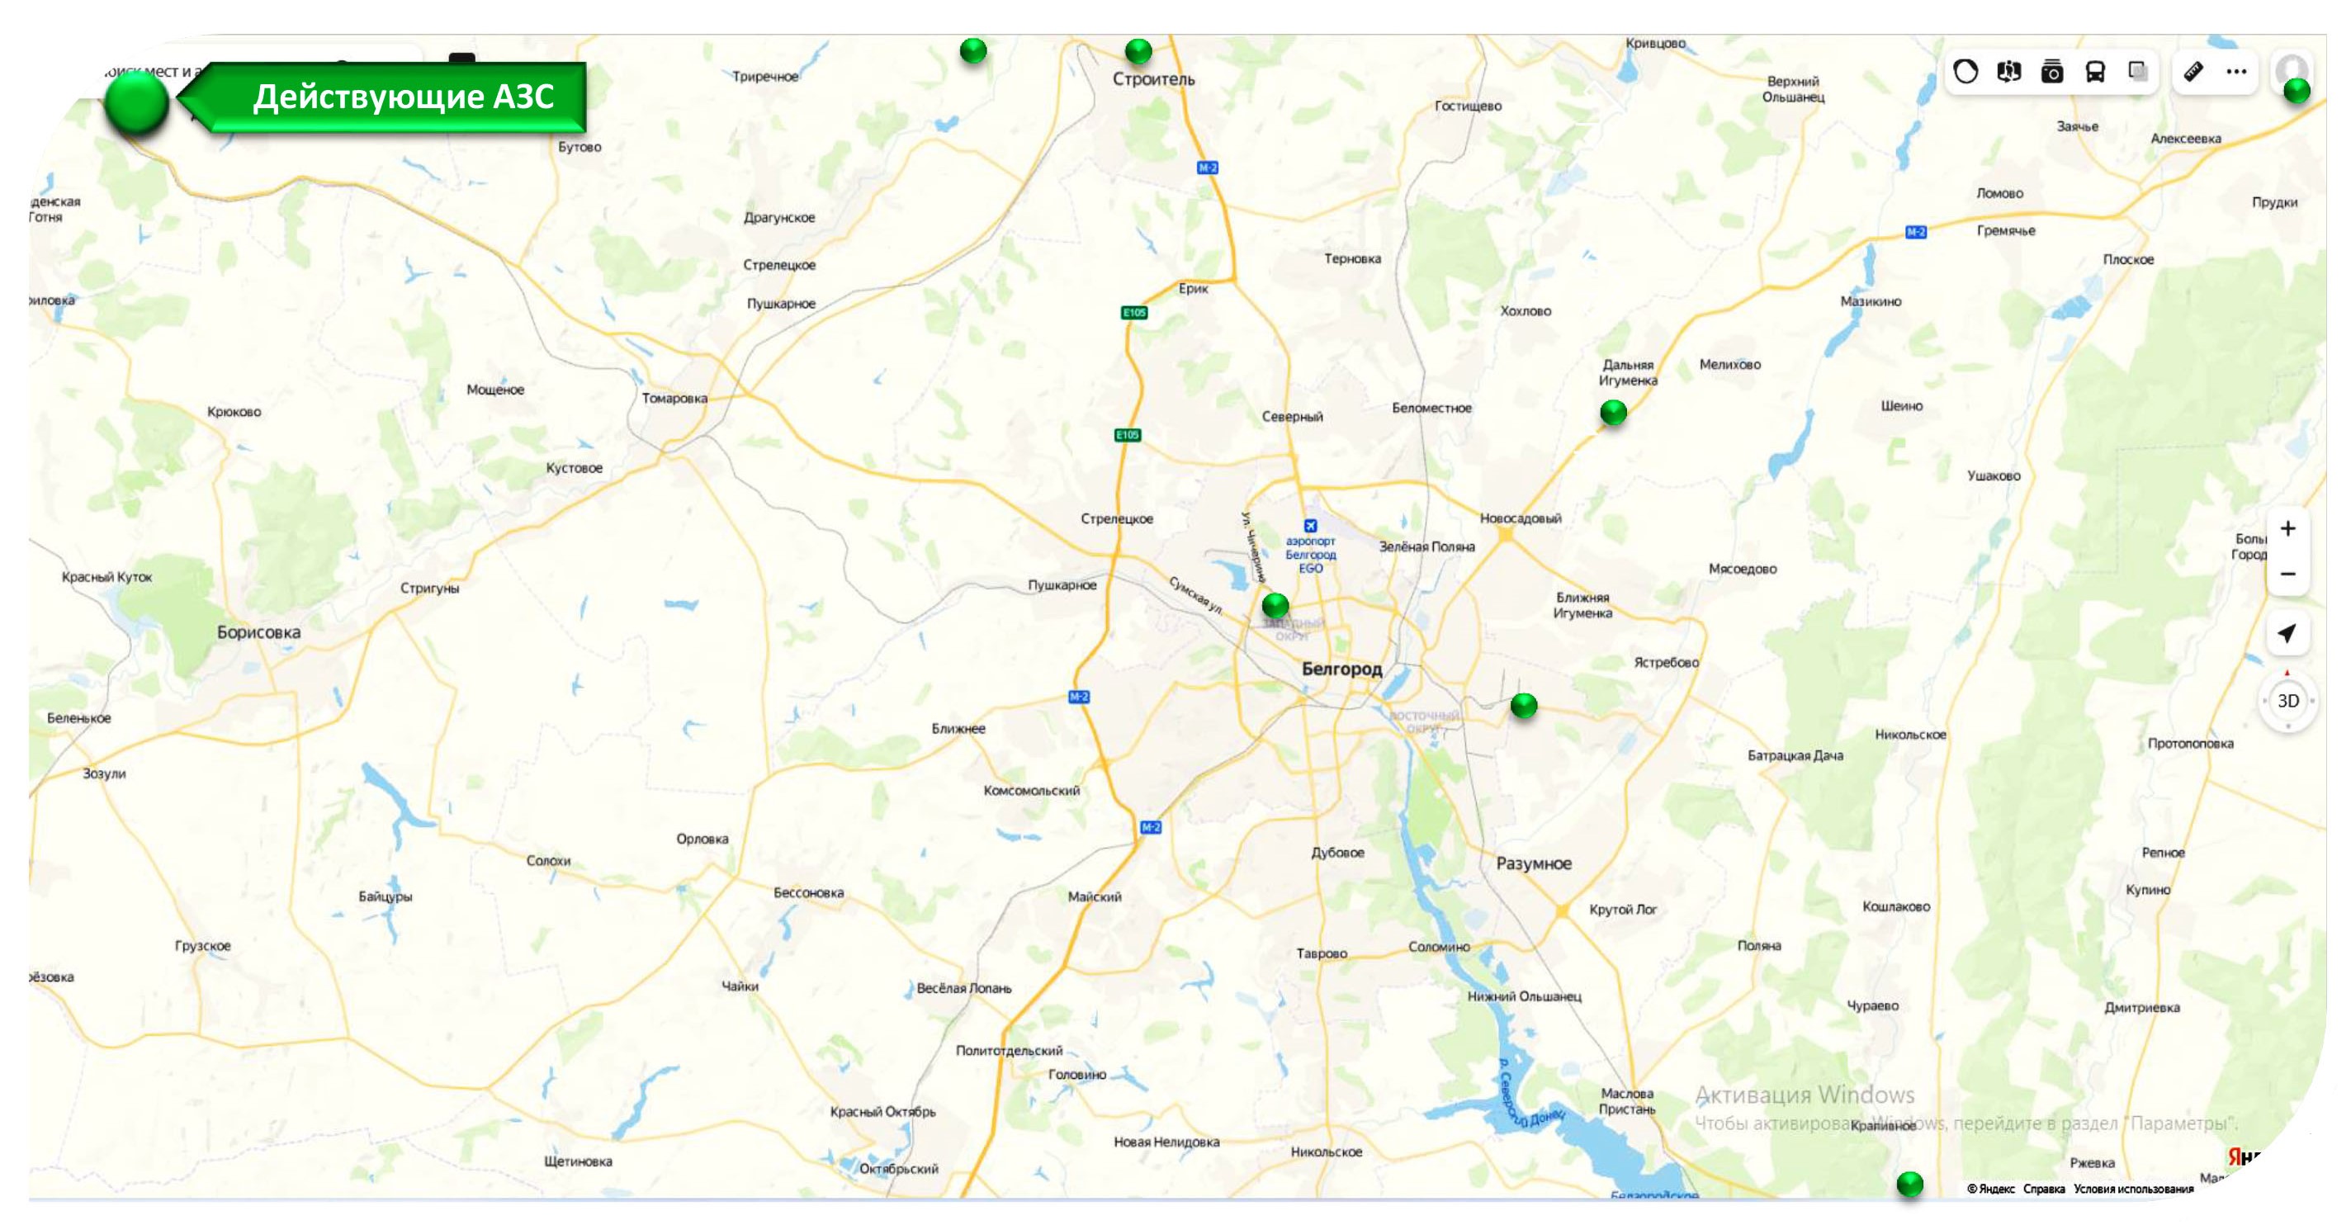Open the Условия использования link
This screenshot has height=1225, width=2351.
[x=2133, y=1189]
